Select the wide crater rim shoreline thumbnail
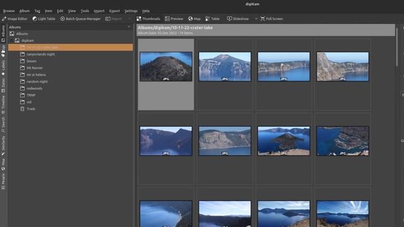 point(283,66)
